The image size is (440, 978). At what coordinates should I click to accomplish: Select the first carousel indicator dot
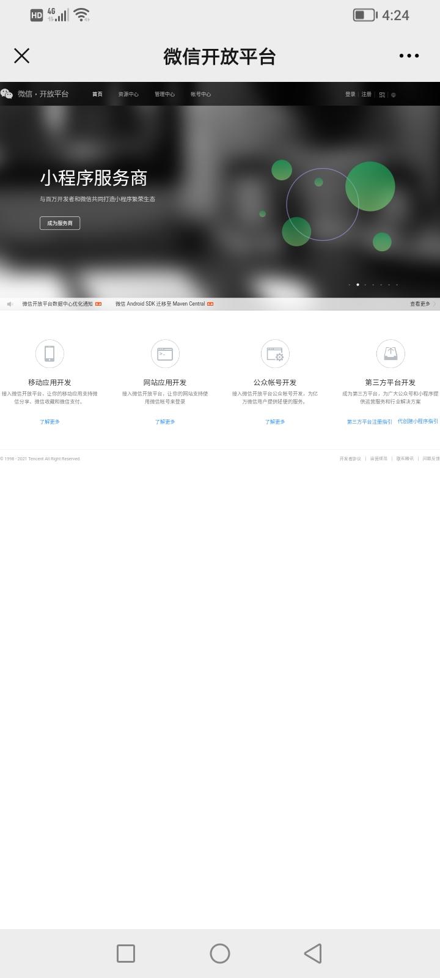tap(350, 284)
